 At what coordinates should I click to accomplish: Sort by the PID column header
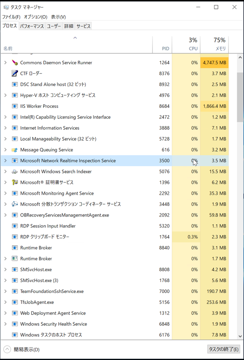coord(162,45)
